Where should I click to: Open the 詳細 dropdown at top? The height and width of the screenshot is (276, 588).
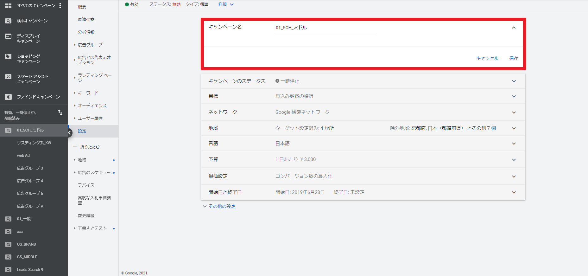(226, 4)
